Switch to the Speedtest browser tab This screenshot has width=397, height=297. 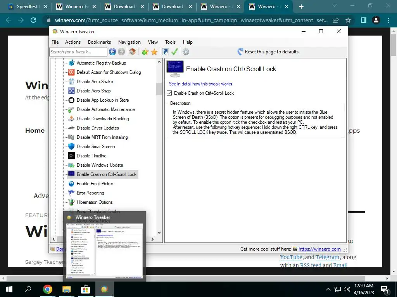pos(28,7)
